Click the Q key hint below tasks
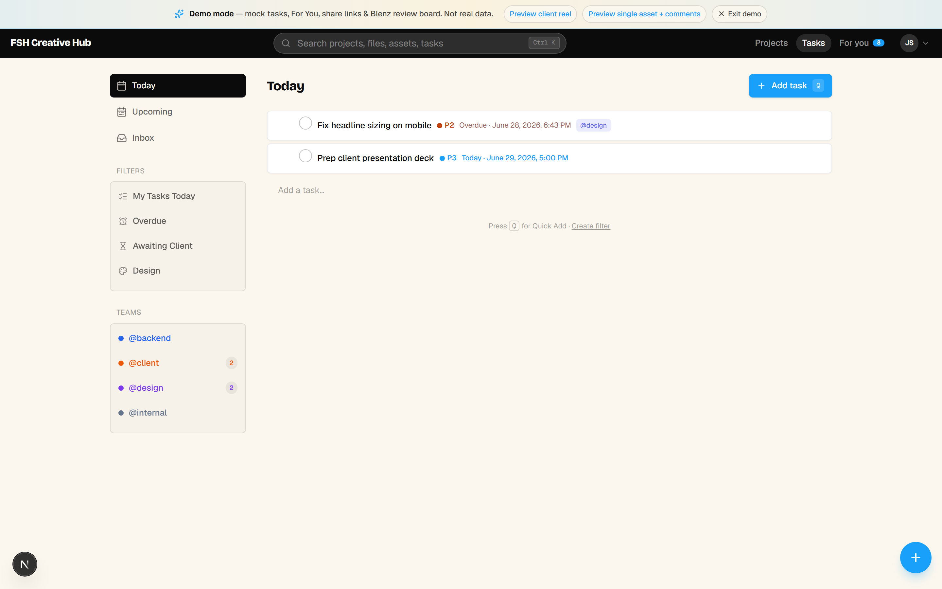 (514, 226)
